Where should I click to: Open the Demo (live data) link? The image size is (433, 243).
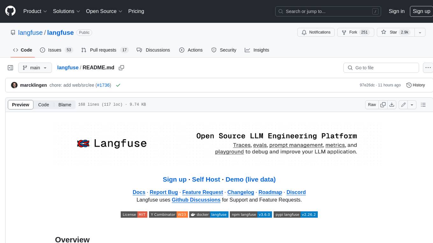click(251, 179)
